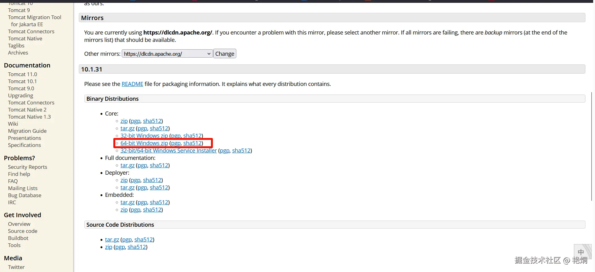
Task: Open the Wiki link
Action: click(x=13, y=124)
